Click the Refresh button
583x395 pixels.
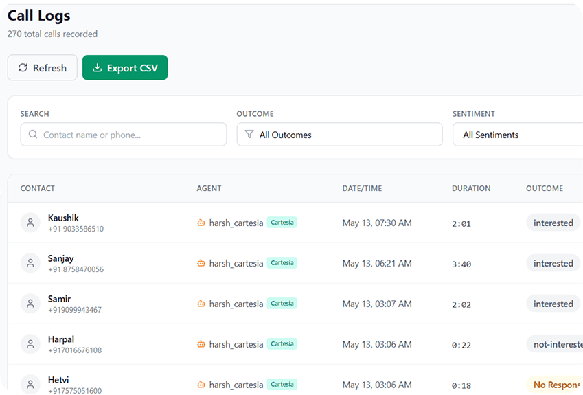[x=43, y=68]
